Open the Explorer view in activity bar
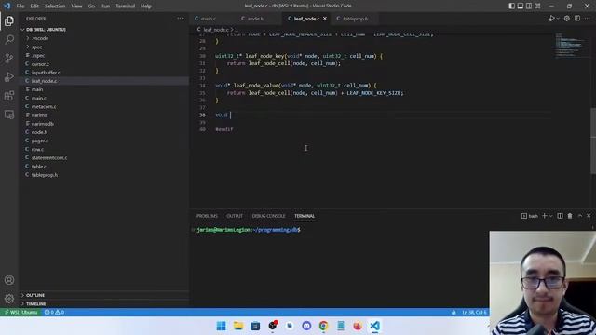 (x=9, y=20)
